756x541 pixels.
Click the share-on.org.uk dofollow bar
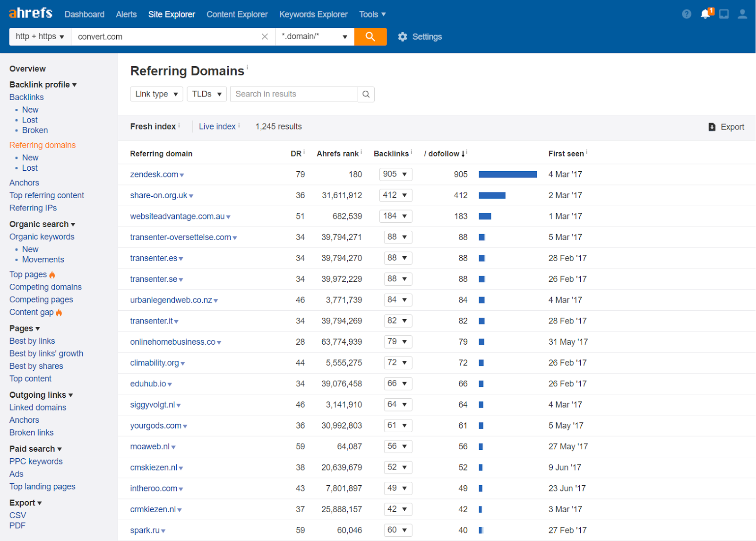point(492,195)
